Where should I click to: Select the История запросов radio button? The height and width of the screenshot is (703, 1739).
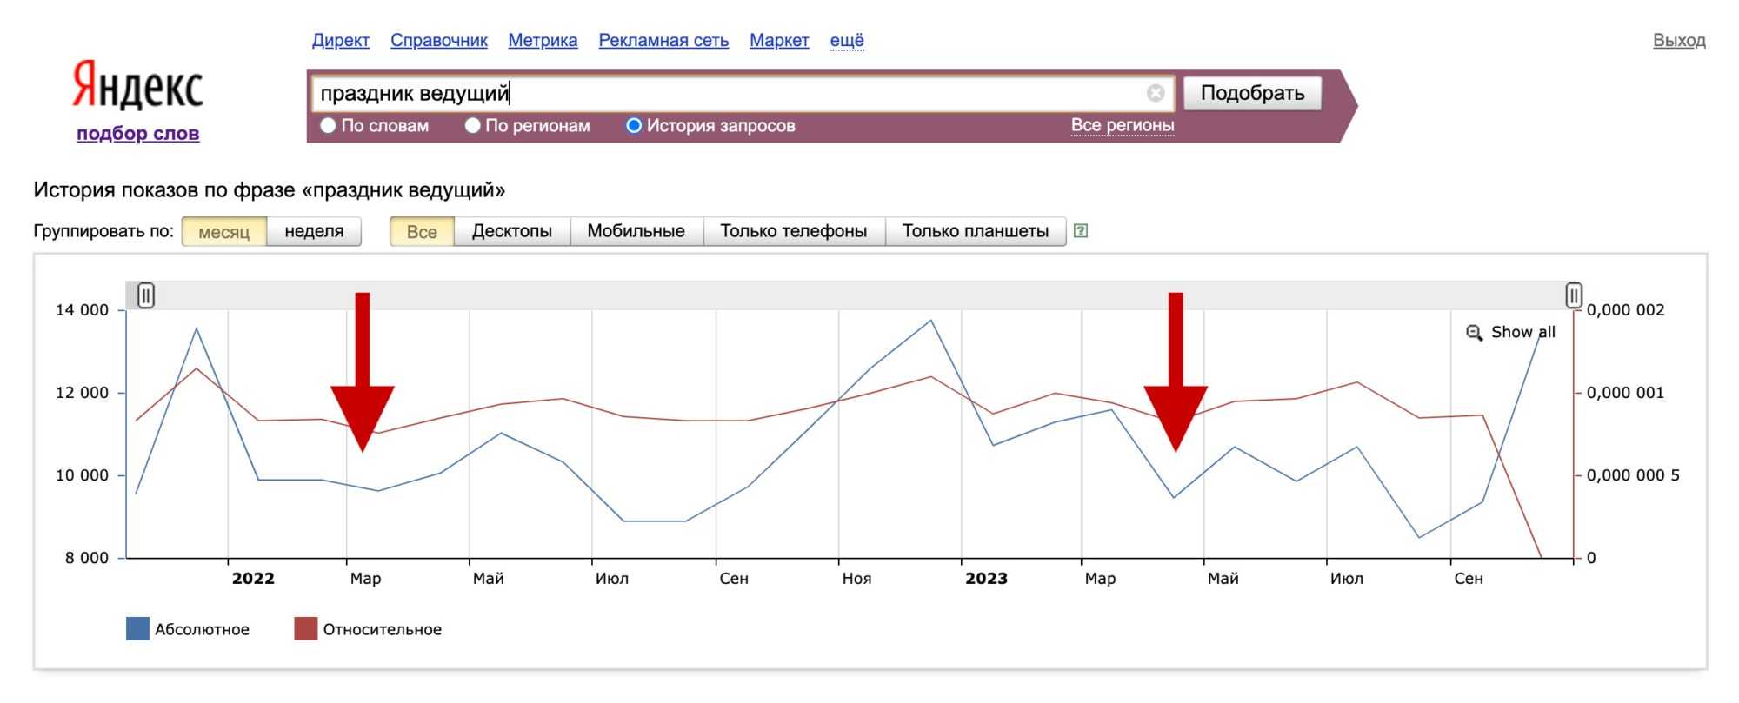[634, 126]
